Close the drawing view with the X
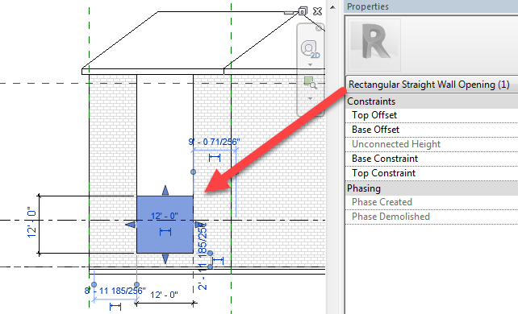This screenshot has height=314, width=518. tap(317, 11)
